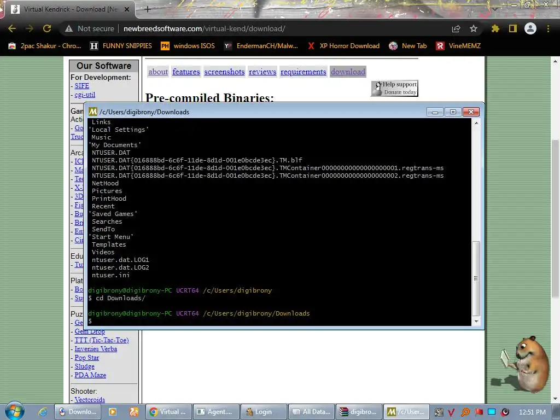Toggle the browser side panel icon
Viewport: 560px width, 420px height.
pos(513,28)
